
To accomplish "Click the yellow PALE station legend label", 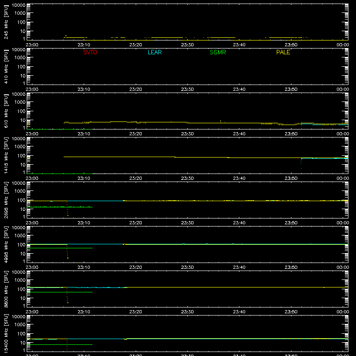I will coord(283,52).
